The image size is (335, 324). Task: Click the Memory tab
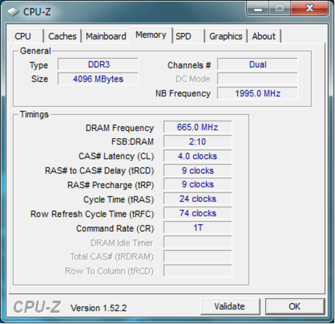coord(151,35)
